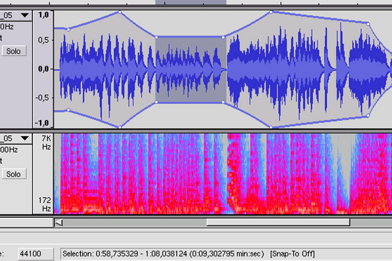Viewport: 392px width, 261px height.
Task: Click the scrollbar left arrow button
Action: [x=59, y=222]
